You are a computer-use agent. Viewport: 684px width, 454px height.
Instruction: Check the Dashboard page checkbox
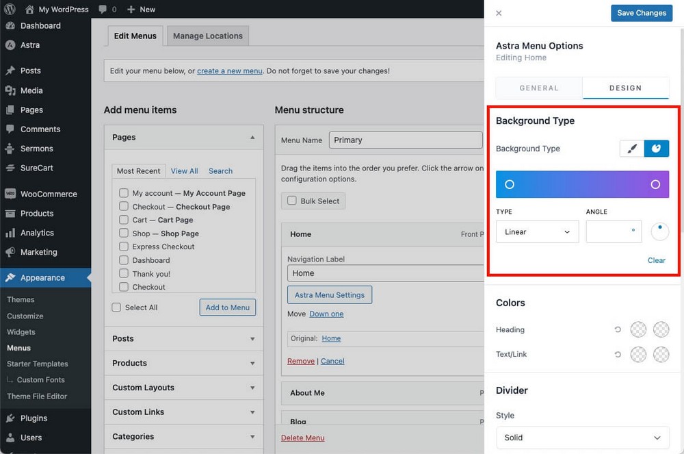[124, 260]
